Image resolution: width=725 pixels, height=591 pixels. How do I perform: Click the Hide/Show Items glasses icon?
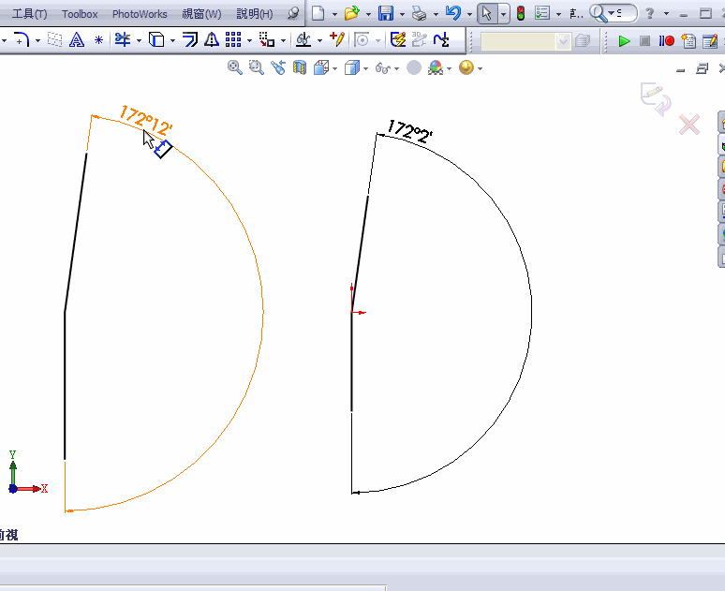383,68
